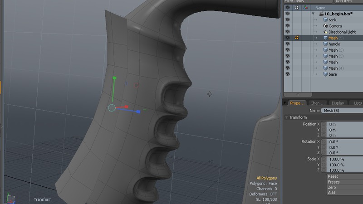Screen dimensions: 363x204
Task: Click the Rotation X channel keyframe dot
Action: [x=324, y=141]
